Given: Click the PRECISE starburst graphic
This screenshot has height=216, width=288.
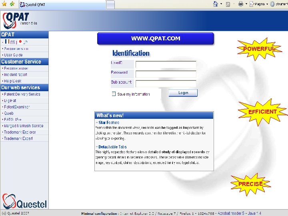Looking at the screenshot, I should [x=250, y=184].
